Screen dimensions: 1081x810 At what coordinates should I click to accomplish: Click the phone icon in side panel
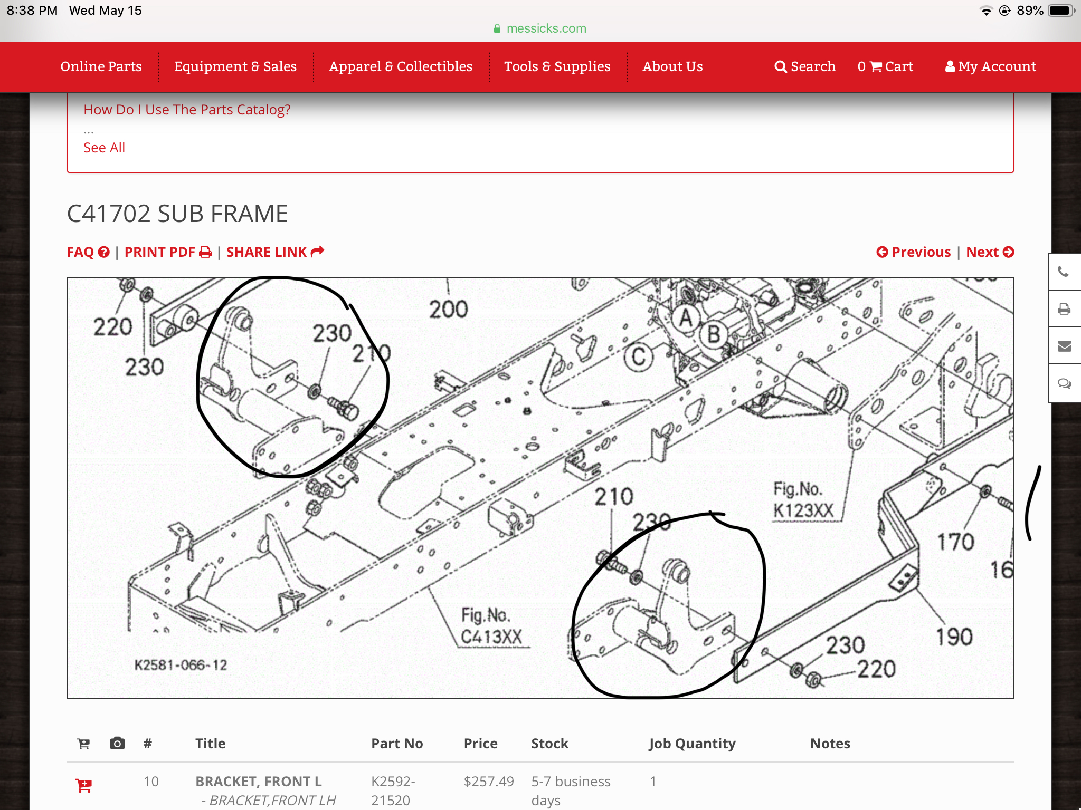click(x=1064, y=272)
